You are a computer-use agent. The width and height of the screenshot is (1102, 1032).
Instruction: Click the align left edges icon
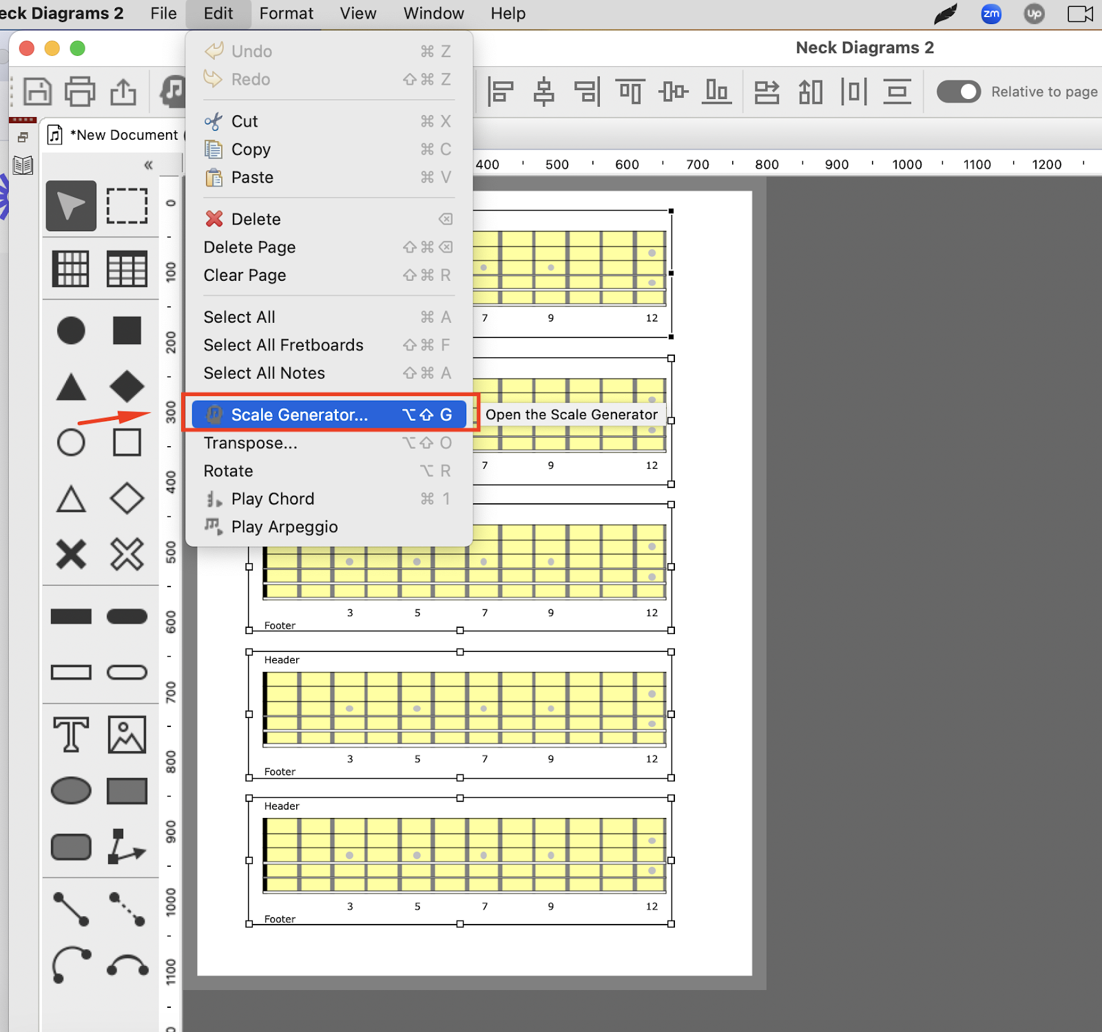tap(500, 92)
